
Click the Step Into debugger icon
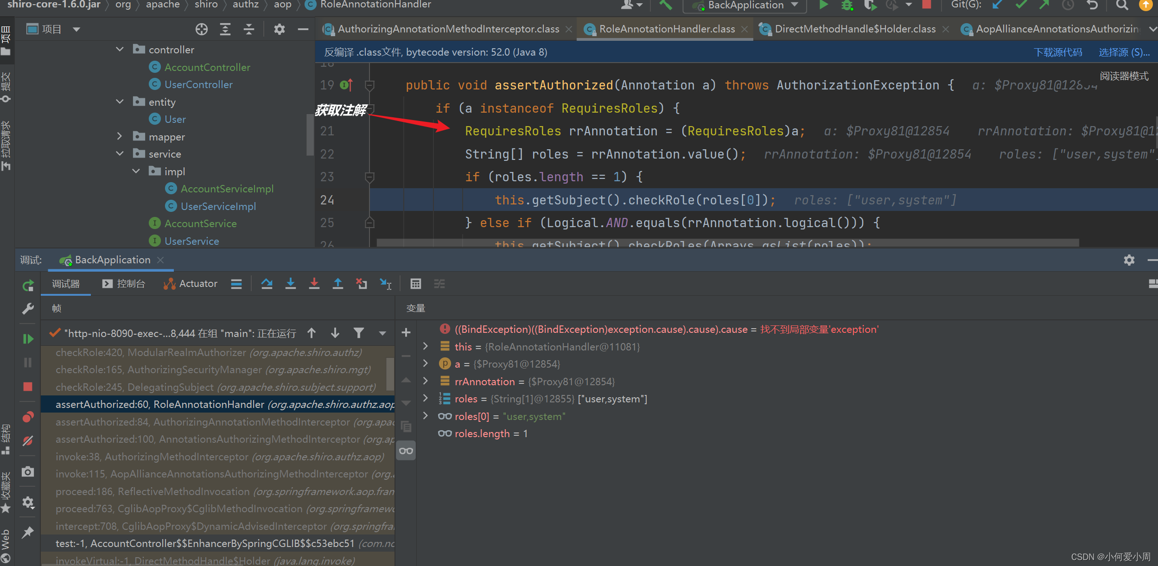291,284
